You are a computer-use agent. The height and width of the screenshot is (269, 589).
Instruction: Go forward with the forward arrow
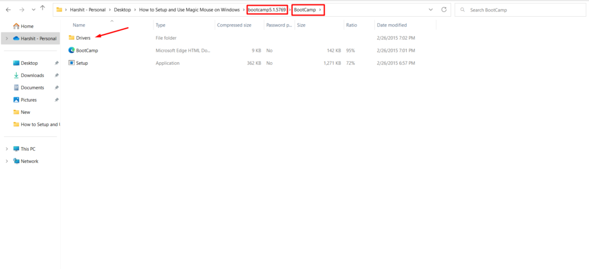[22, 10]
